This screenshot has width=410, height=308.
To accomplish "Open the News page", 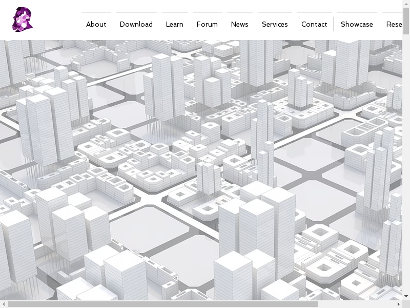I will (239, 24).
